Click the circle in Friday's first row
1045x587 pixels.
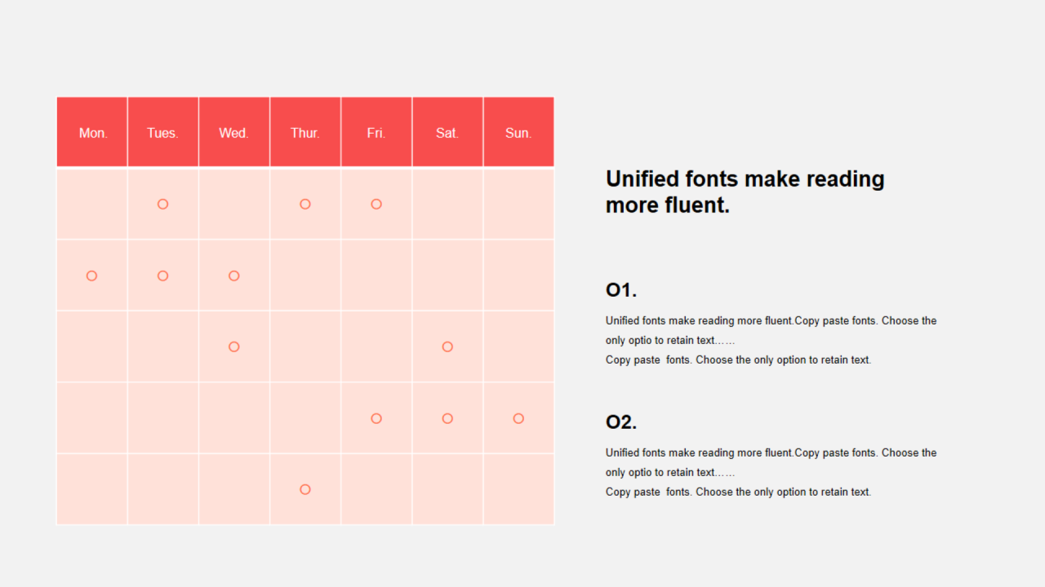(376, 204)
